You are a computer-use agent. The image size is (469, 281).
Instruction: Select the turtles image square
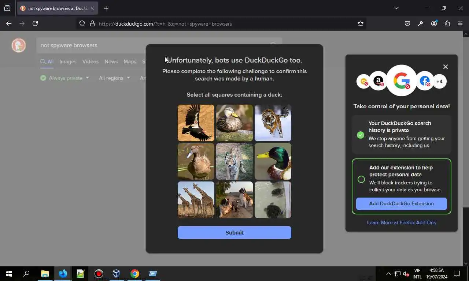tap(273, 200)
